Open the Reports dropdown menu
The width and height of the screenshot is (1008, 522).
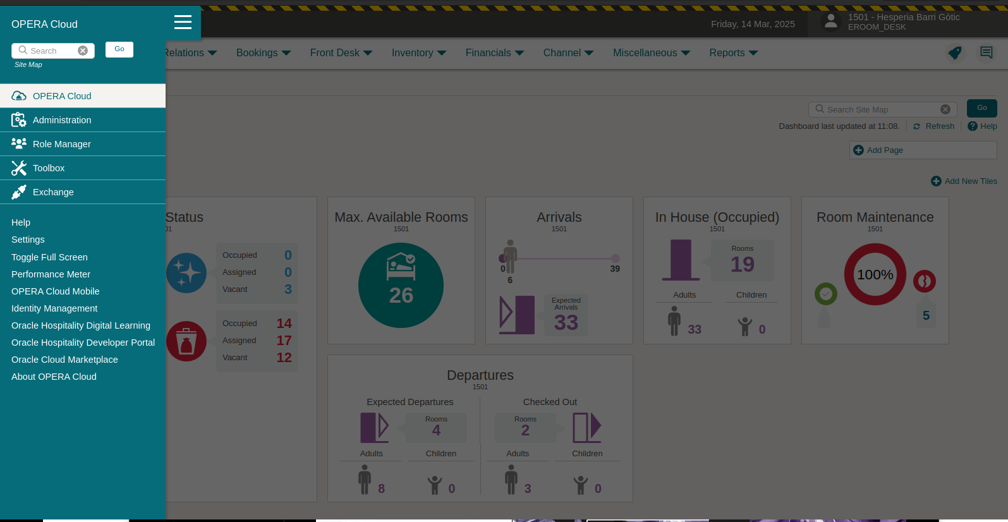[733, 53]
